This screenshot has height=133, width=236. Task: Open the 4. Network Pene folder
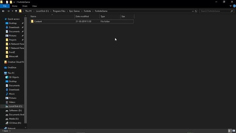click(x=15, y=44)
